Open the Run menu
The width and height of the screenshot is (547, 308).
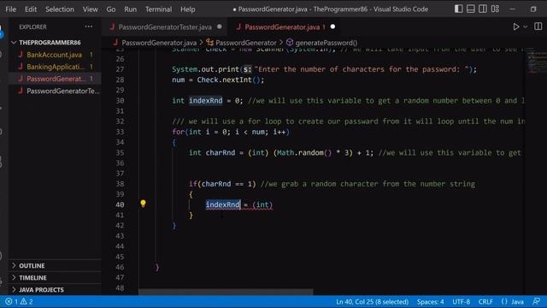point(131,9)
